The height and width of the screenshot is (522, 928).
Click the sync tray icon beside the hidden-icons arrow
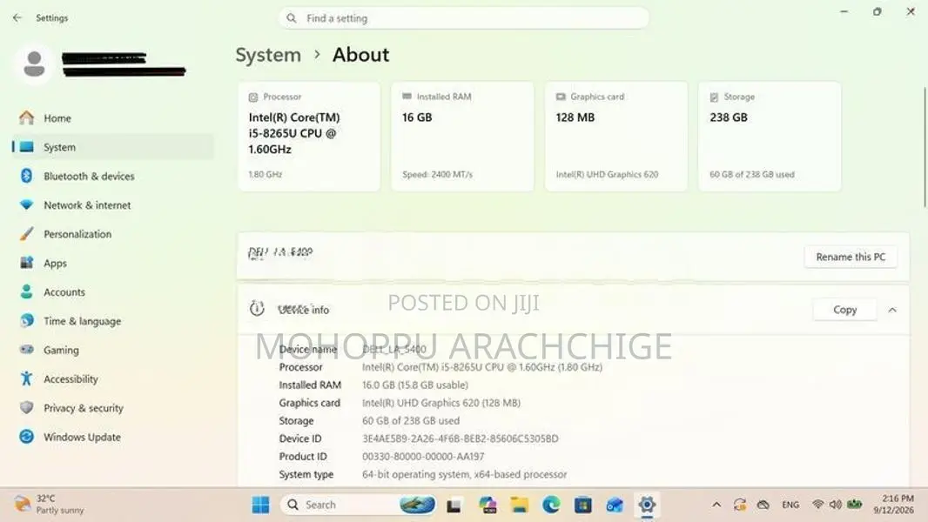click(x=740, y=505)
